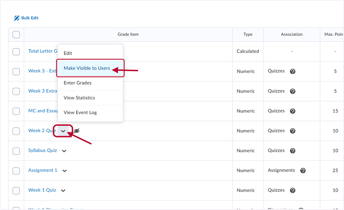
Task: Click the Grade Item column header
Action: click(x=128, y=34)
